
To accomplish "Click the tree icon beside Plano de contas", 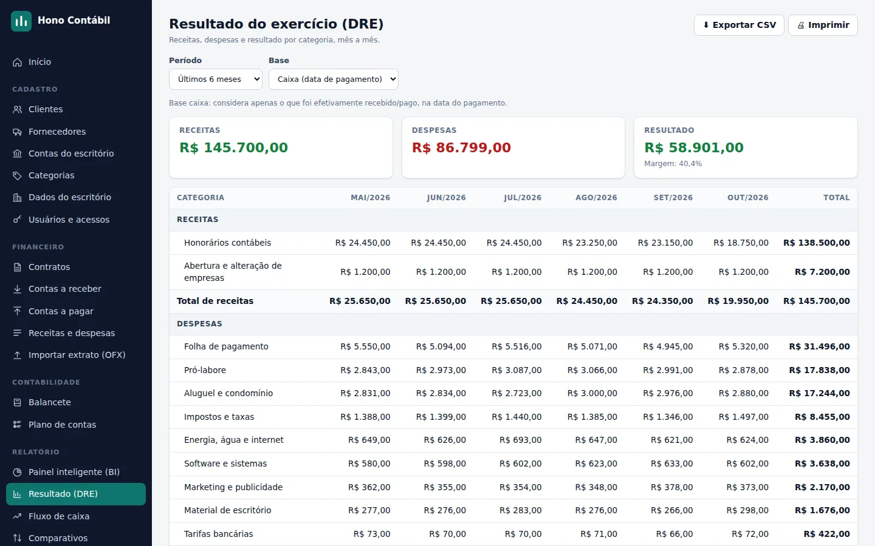I will click(17, 425).
